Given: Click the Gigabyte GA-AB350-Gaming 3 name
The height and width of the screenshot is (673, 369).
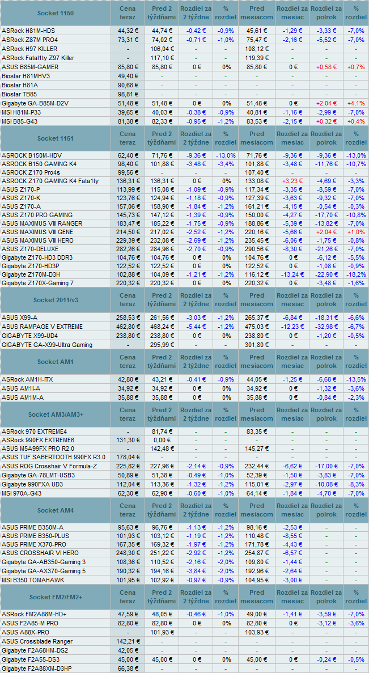Looking at the screenshot, I should point(43,562).
